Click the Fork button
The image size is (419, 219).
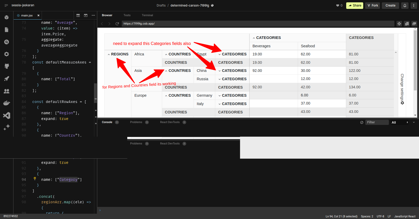[373, 5]
